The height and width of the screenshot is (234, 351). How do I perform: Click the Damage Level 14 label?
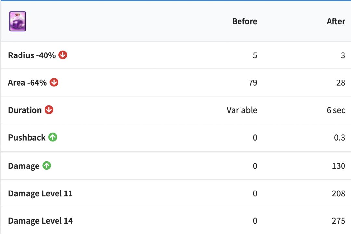click(40, 221)
